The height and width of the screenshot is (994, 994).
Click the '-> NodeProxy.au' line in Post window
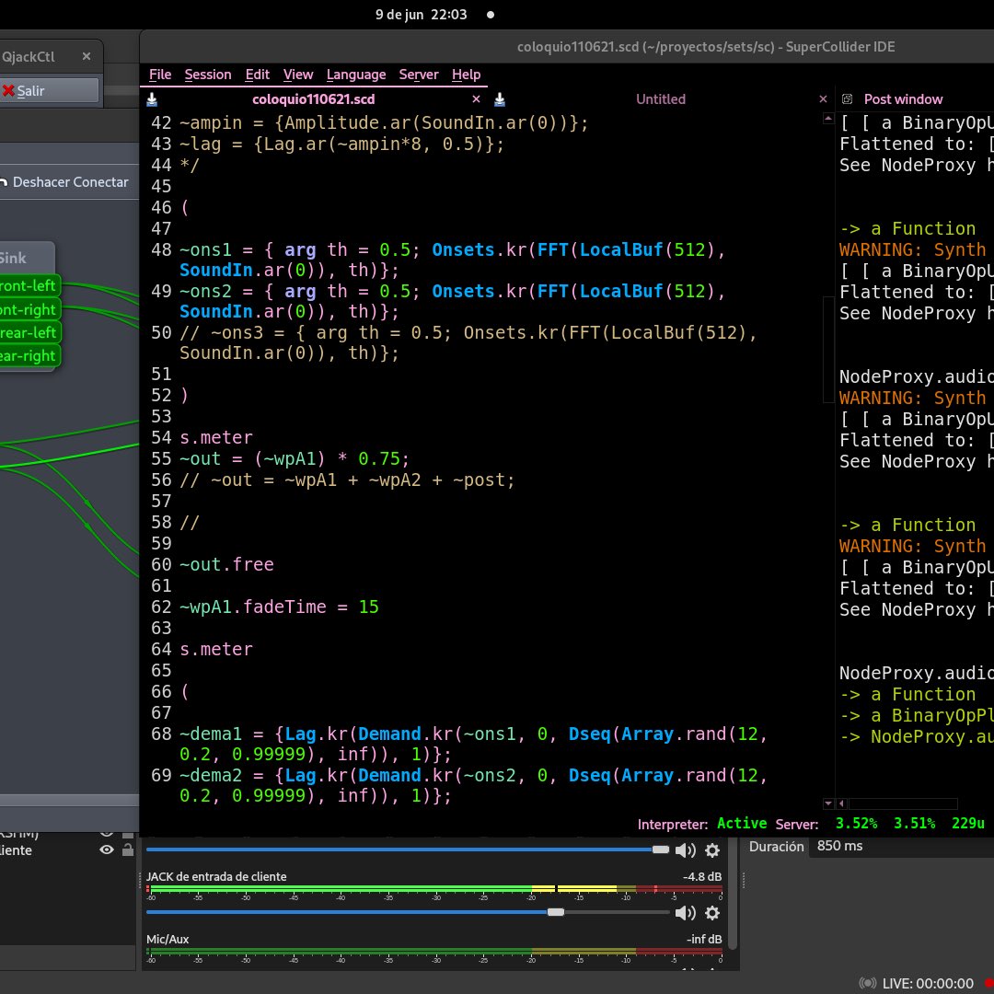click(x=917, y=736)
